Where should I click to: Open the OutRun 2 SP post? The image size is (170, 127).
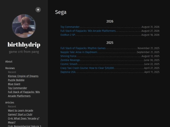(68, 35)
